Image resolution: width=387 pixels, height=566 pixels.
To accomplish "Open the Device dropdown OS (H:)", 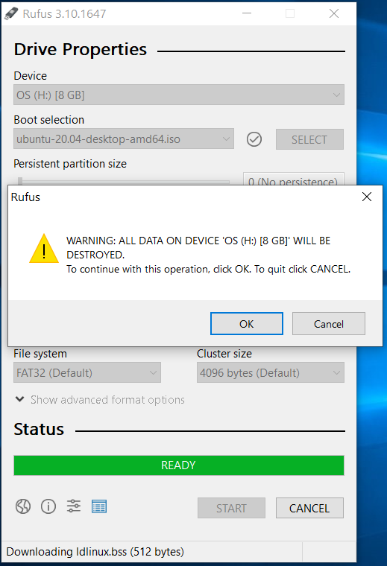I will point(179,95).
